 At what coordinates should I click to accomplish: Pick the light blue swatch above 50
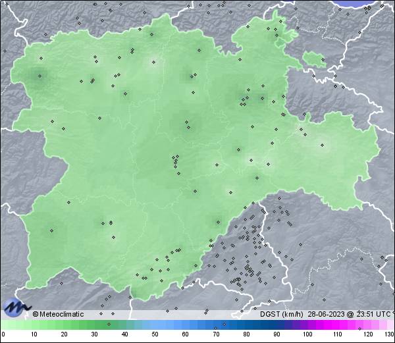(x=155, y=325)
